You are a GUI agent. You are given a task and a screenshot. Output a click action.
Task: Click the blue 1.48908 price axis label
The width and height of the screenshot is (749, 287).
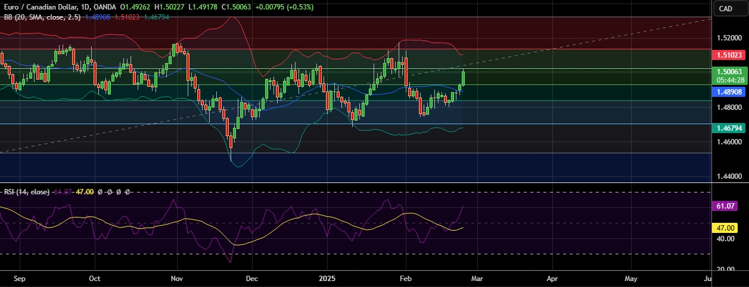point(729,92)
